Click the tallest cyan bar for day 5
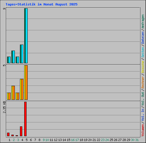Viewport: 146px width, 143px height. 27,36
